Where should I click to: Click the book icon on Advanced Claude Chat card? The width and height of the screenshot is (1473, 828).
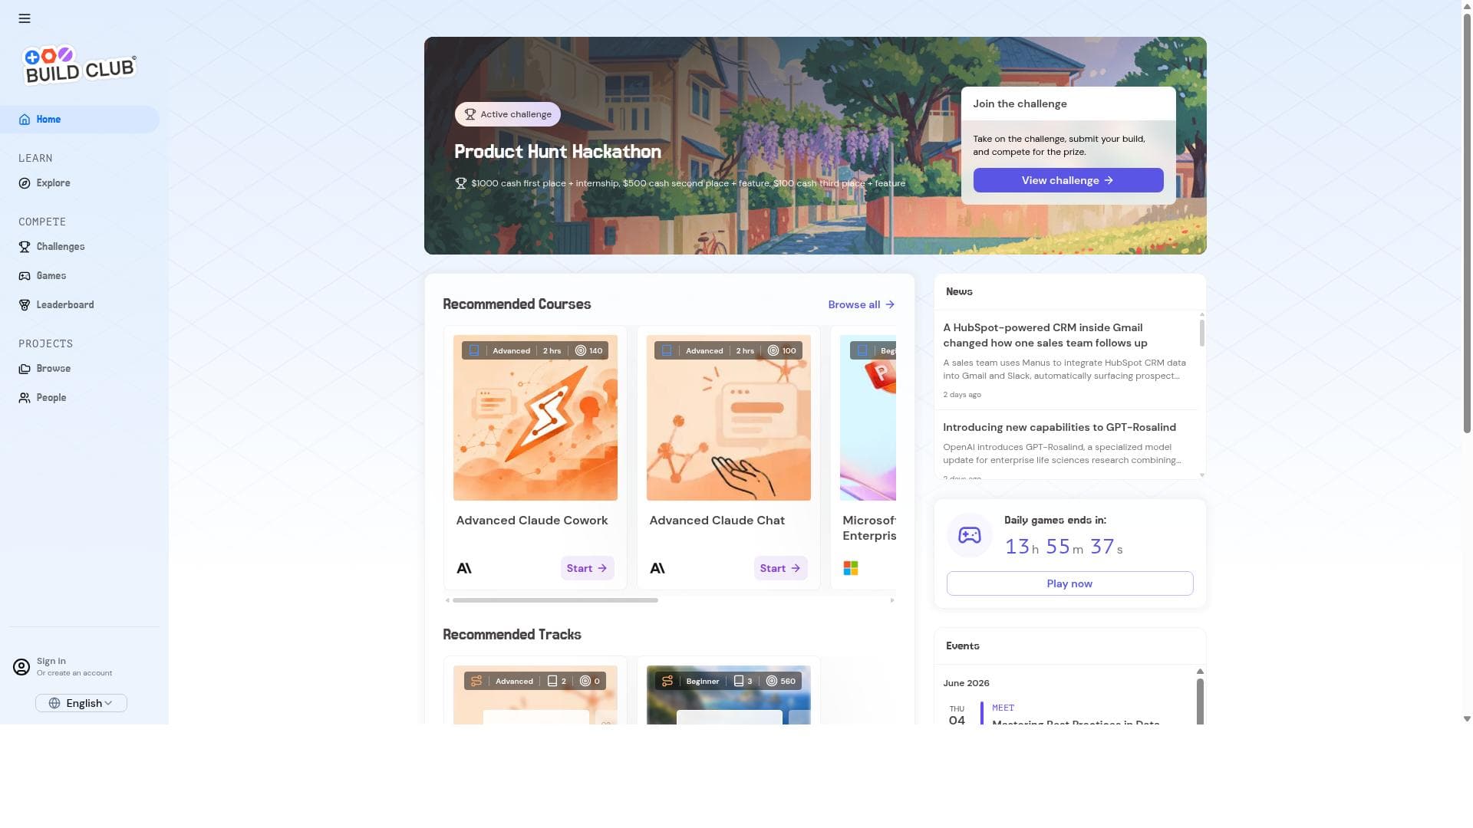click(667, 350)
